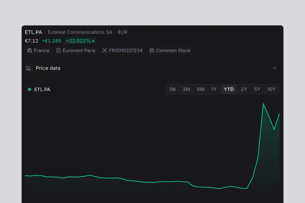Select the 10Y time range

(x=271, y=89)
